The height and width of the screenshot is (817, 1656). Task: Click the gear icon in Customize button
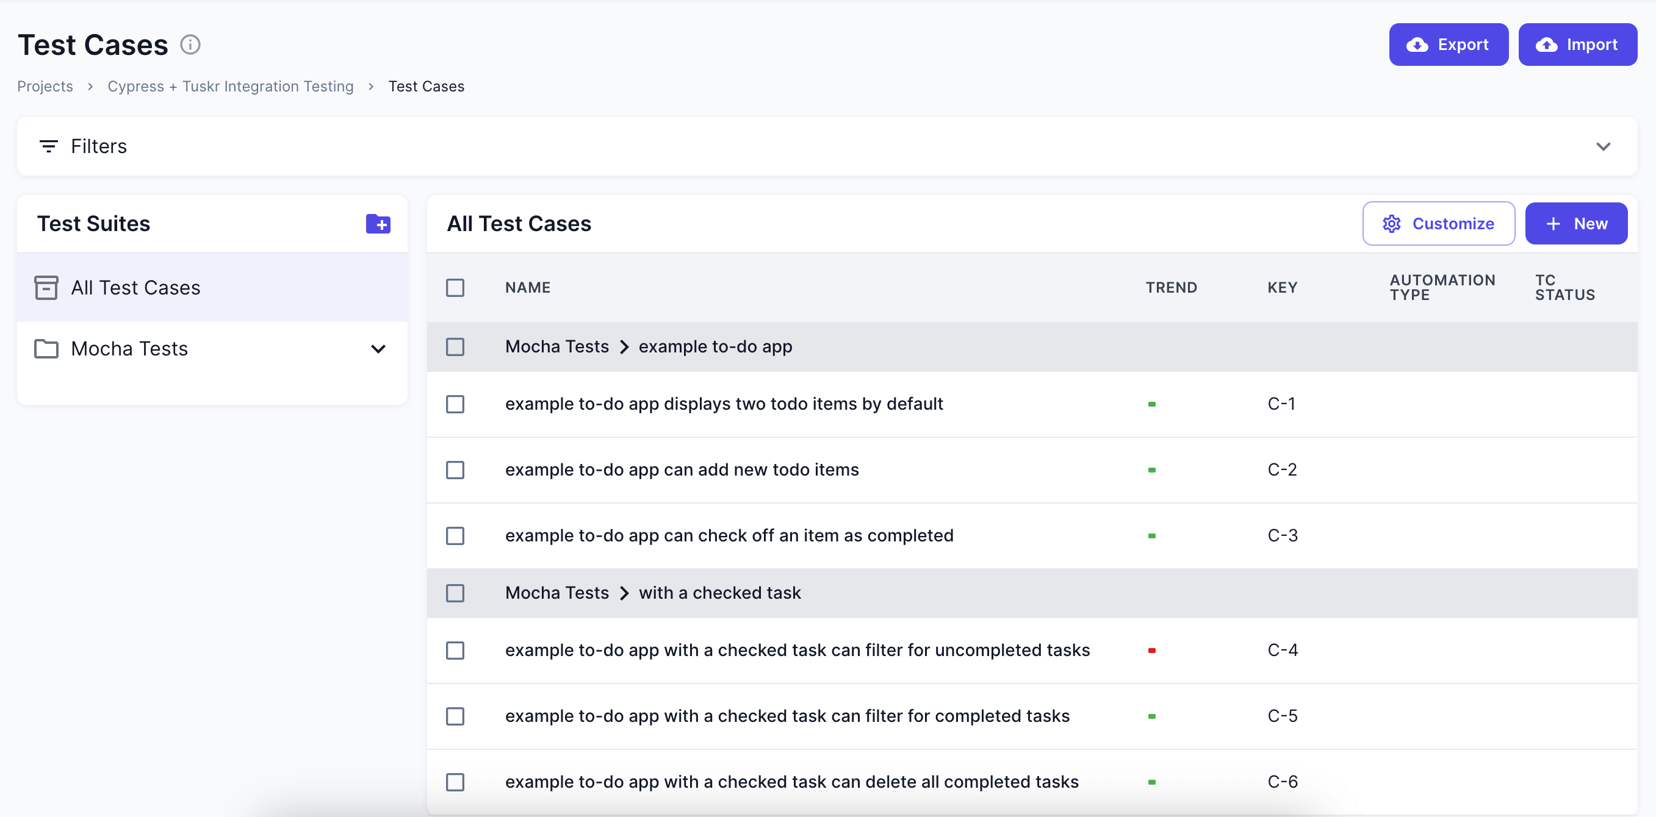pyautogui.click(x=1391, y=224)
